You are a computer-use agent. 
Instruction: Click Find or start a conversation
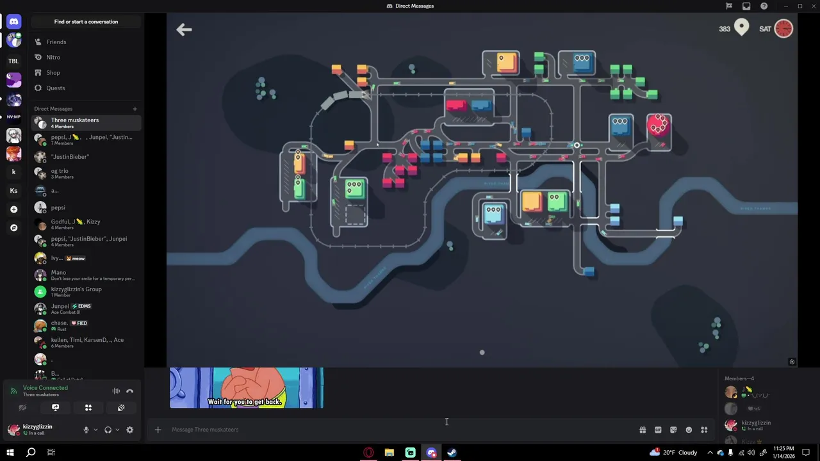click(x=86, y=22)
